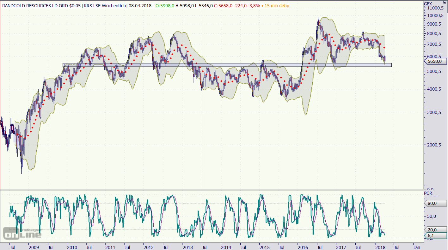Select the horizontal support zone rectangle
This screenshot has width=448, height=250.
(x=227, y=65)
